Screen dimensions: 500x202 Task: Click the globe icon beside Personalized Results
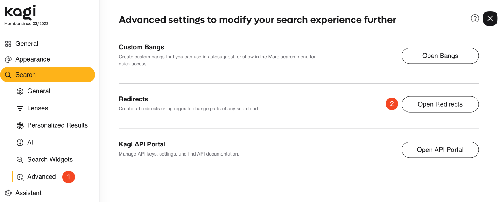click(20, 125)
